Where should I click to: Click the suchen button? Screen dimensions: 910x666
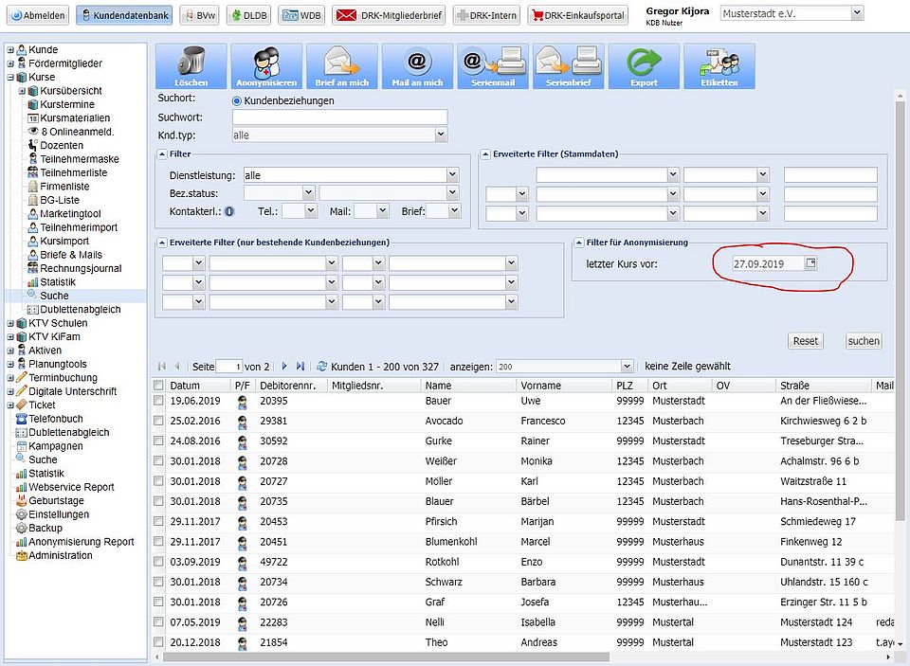(864, 341)
